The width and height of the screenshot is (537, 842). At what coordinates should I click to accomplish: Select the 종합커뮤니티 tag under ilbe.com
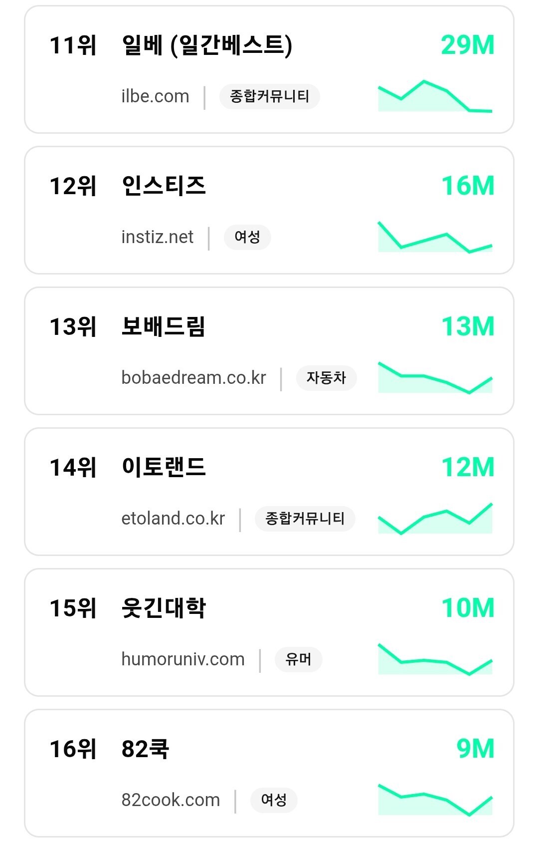(x=269, y=96)
